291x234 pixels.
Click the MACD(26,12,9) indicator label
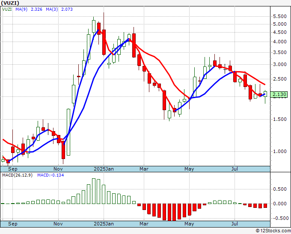coord(17,175)
